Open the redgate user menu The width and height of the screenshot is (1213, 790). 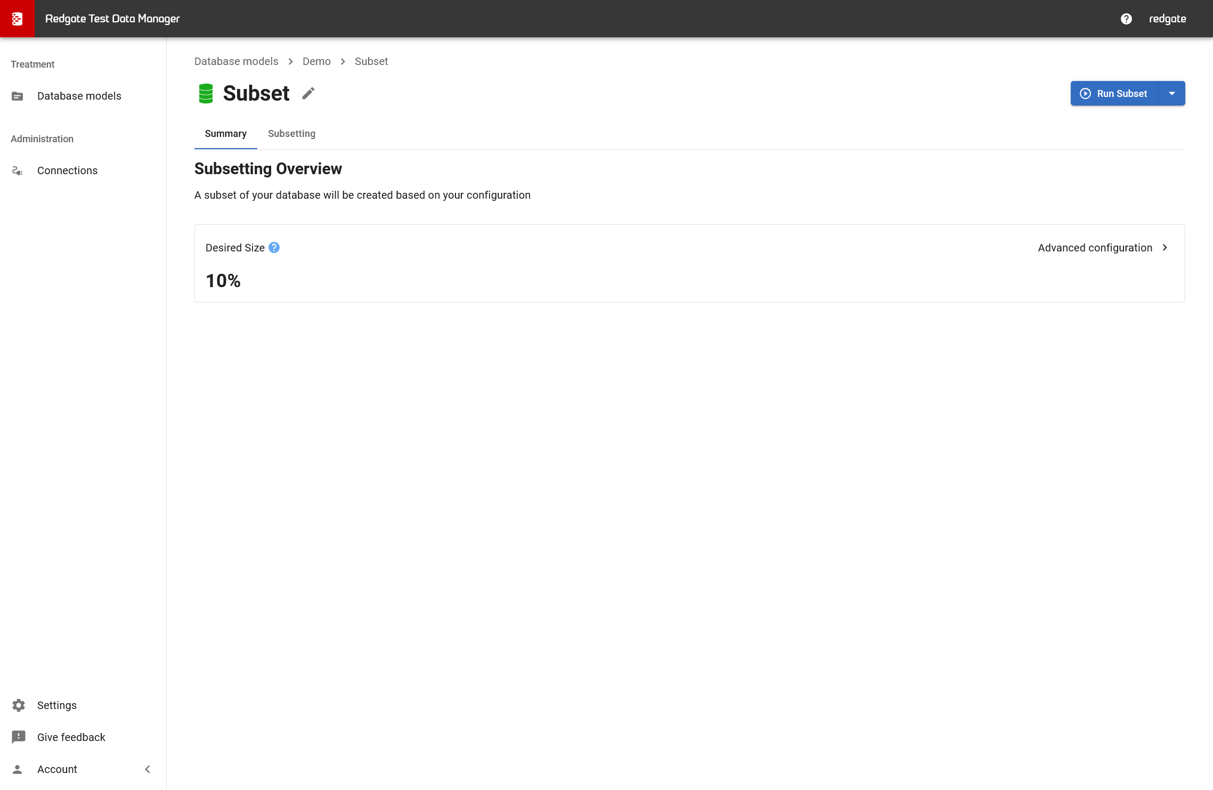1167,19
